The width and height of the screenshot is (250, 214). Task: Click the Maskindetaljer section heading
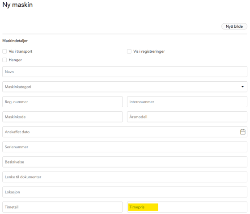pos(15,41)
